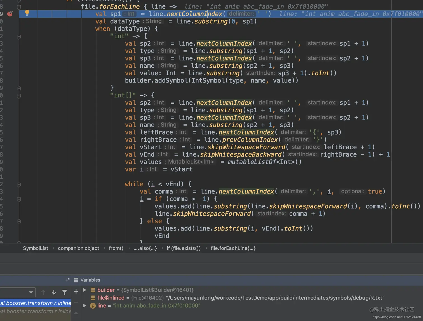Select the ....also{...} breadcrumb
The height and width of the screenshot is (321, 423).
coord(145,248)
